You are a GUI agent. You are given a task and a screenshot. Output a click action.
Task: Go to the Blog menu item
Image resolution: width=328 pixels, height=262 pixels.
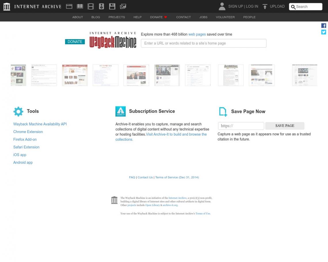[96, 17]
